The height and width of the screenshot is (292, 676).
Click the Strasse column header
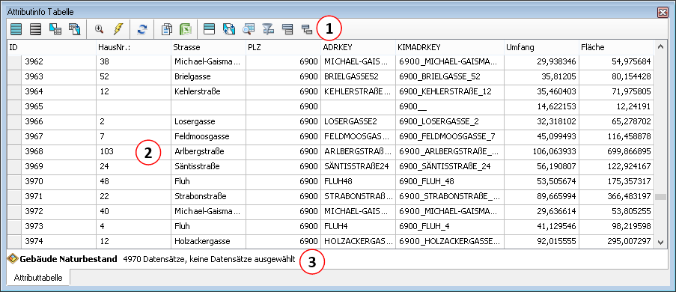[208, 47]
